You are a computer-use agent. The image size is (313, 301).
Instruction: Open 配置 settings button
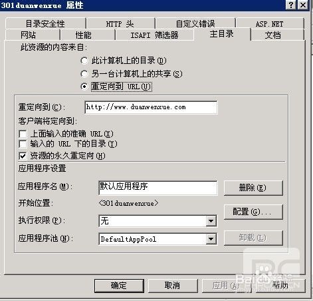pos(253,212)
